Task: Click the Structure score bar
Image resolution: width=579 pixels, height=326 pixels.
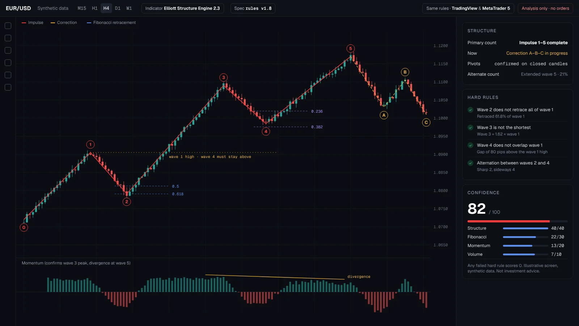Action: [525, 228]
